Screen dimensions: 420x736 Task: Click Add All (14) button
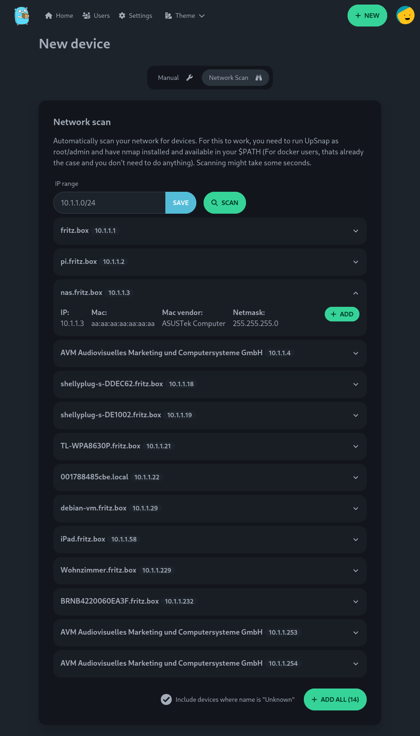click(335, 699)
